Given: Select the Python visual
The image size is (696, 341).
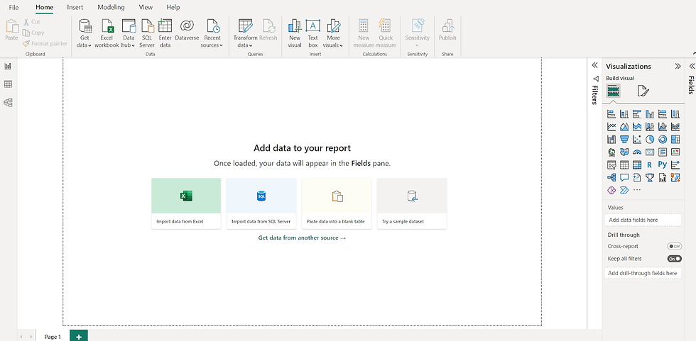Looking at the screenshot, I should (x=663, y=165).
